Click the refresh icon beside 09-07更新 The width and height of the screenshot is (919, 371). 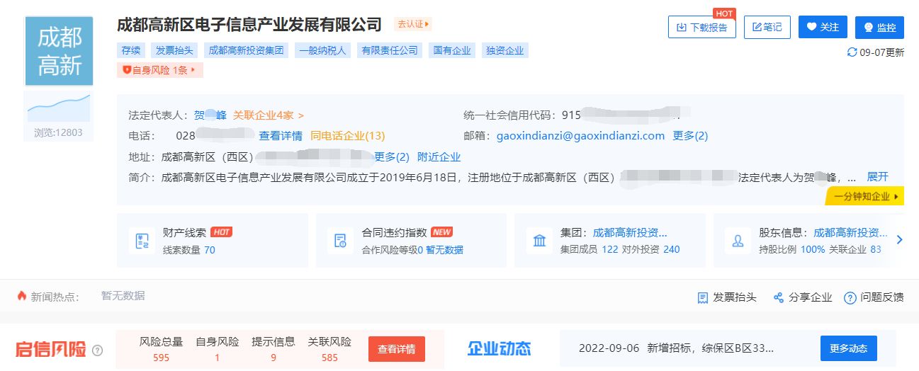pos(852,52)
